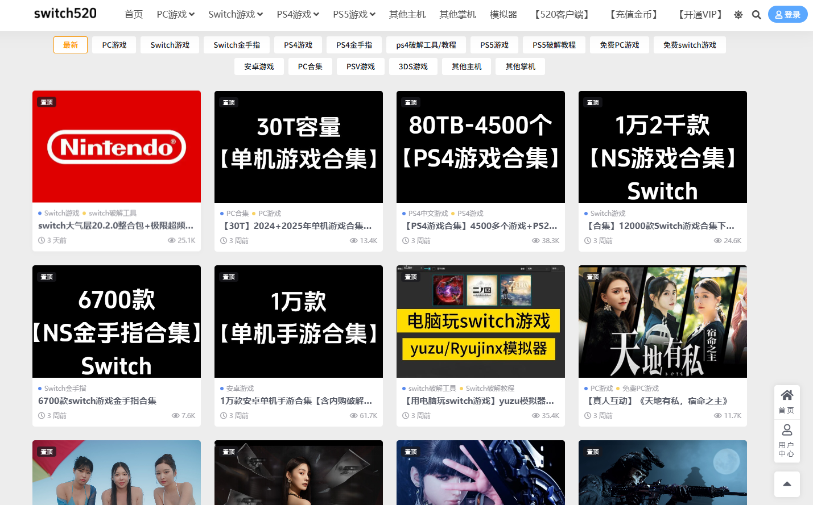Open 【真人互动】《天地有私，宿命之主》 title
This screenshot has width=813, height=505.
658,400
